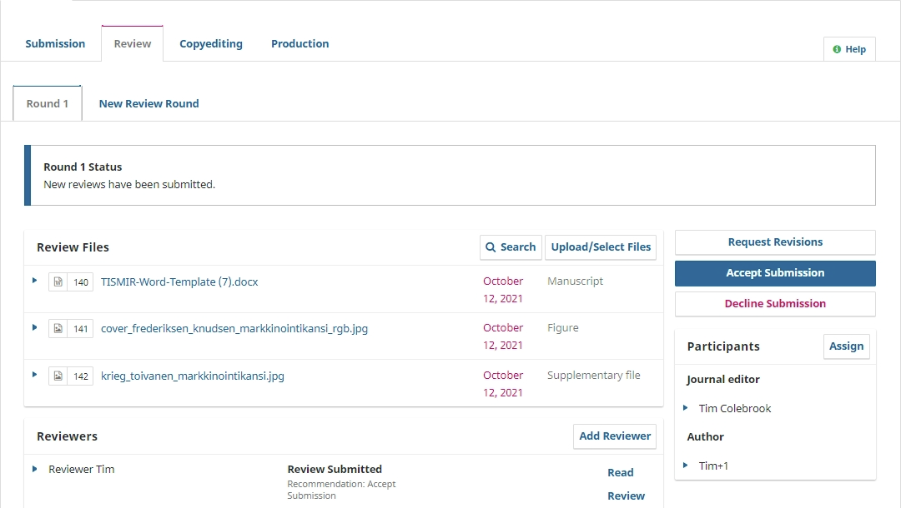
Task: Click the Supplementary file type label
Action: pos(594,375)
